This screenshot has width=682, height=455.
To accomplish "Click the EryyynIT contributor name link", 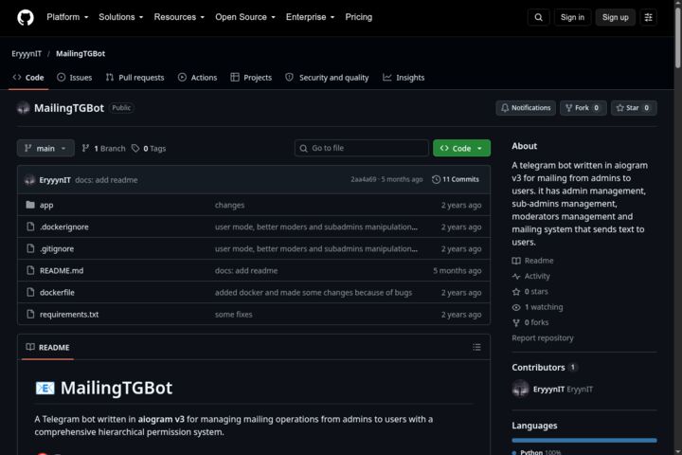I will tap(548, 390).
